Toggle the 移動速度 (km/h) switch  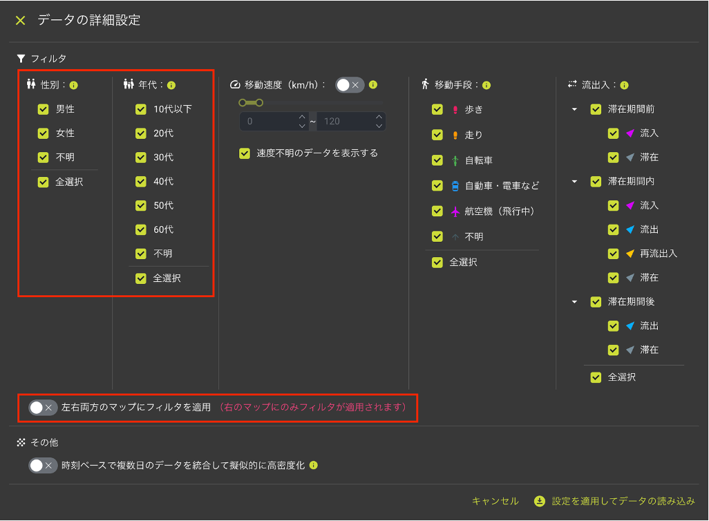pos(349,85)
